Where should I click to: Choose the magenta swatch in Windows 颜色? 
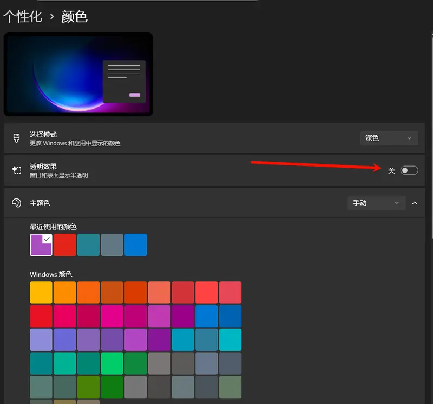pos(112,316)
